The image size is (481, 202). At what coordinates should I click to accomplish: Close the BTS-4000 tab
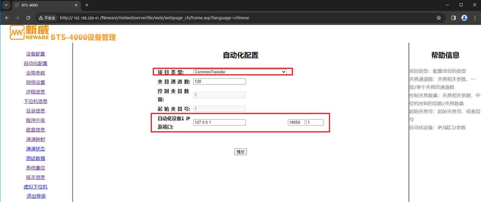pos(76,5)
